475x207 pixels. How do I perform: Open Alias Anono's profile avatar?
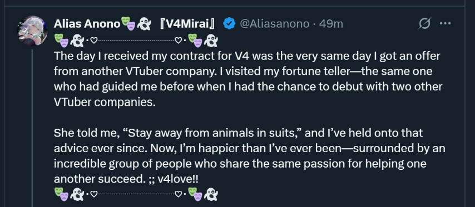click(32, 31)
